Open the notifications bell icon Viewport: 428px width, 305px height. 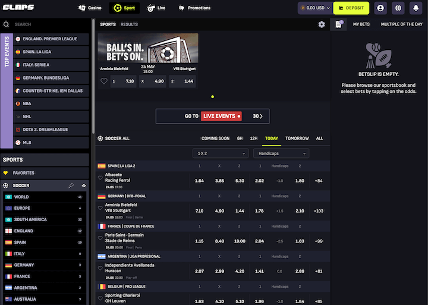[415, 8]
